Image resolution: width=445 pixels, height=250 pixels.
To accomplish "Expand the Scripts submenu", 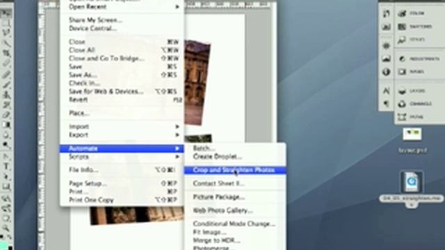I will 122,157.
